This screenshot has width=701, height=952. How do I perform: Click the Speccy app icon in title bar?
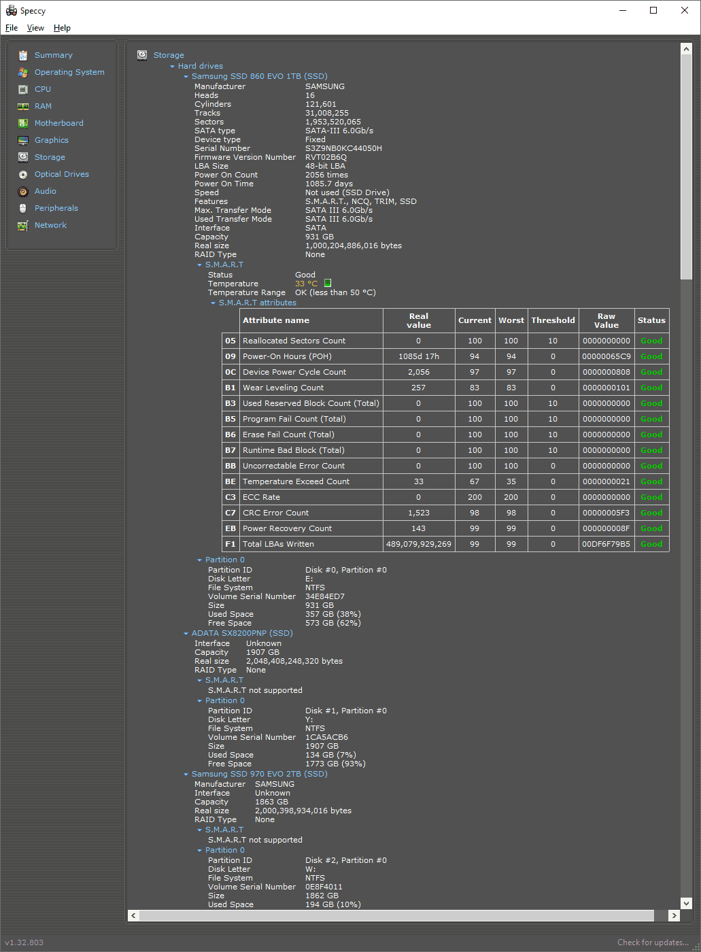pyautogui.click(x=11, y=10)
